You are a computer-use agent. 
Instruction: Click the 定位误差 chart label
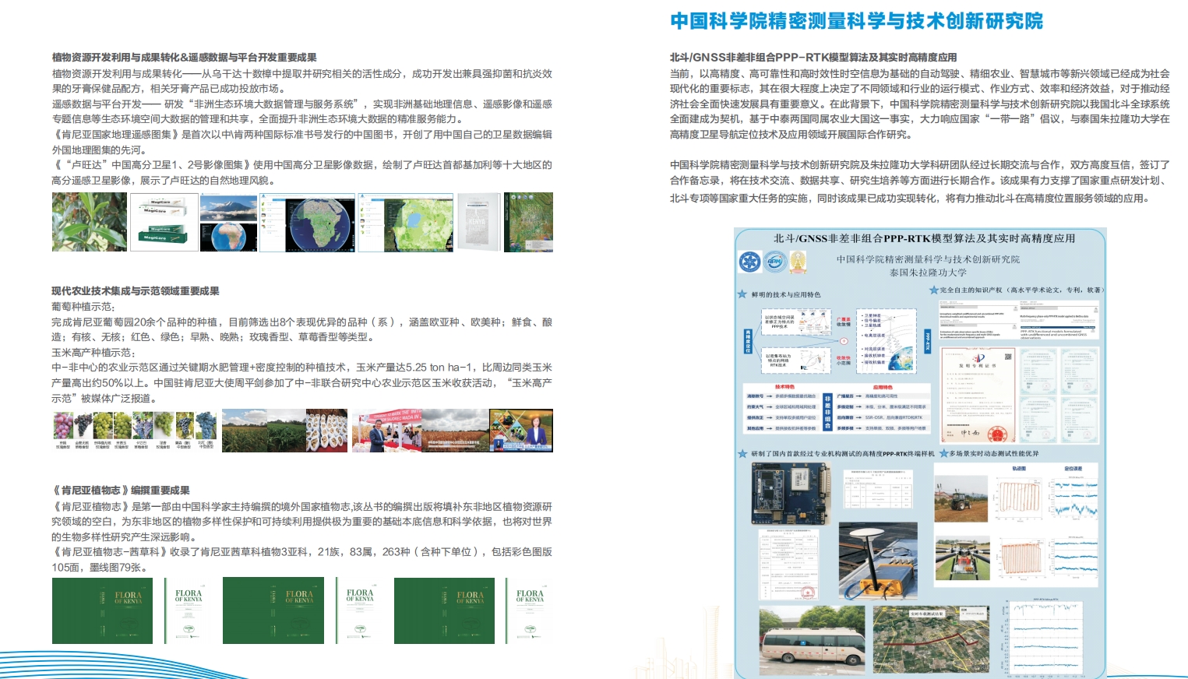[x=1073, y=469]
